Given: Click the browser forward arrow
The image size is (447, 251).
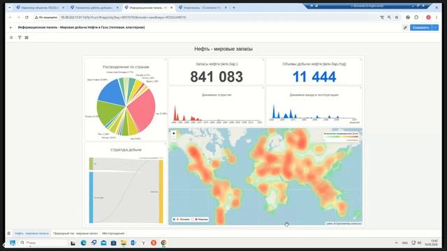Looking at the screenshot, I should [x=19, y=17].
